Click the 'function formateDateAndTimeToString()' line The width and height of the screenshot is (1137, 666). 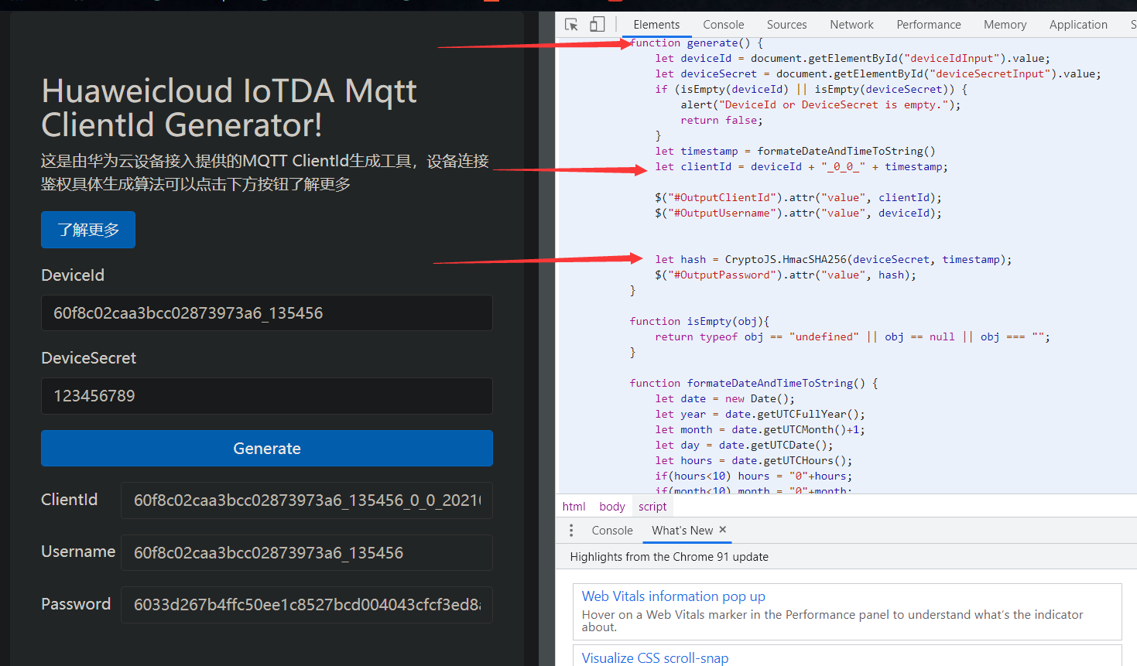[754, 384]
